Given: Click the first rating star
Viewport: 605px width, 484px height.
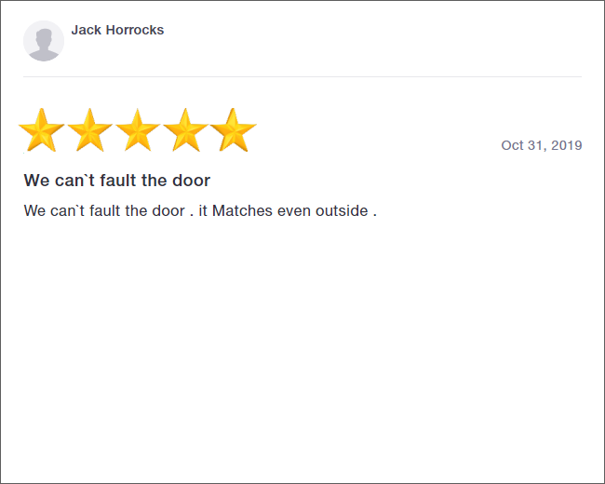Looking at the screenshot, I should coord(42,130).
